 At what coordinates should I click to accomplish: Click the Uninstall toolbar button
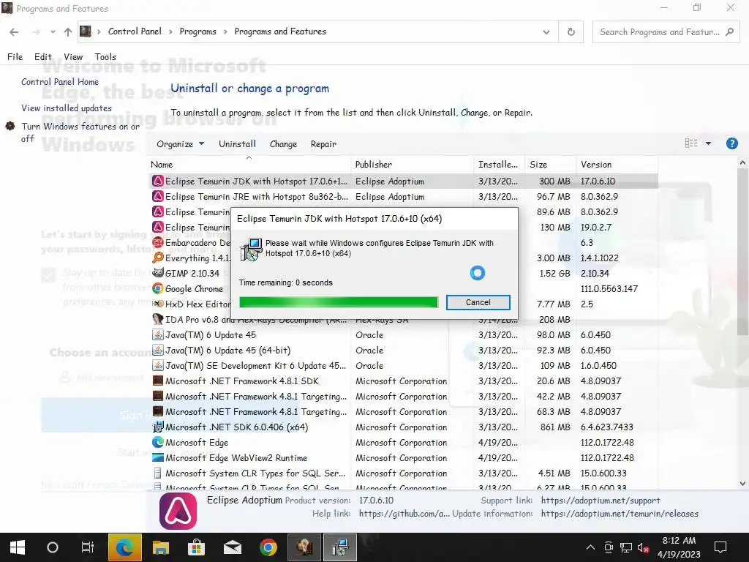[237, 144]
